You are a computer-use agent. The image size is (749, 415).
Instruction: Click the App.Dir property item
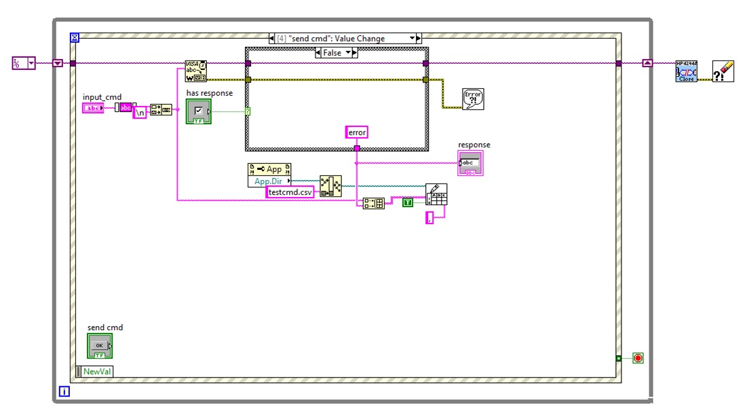(269, 181)
